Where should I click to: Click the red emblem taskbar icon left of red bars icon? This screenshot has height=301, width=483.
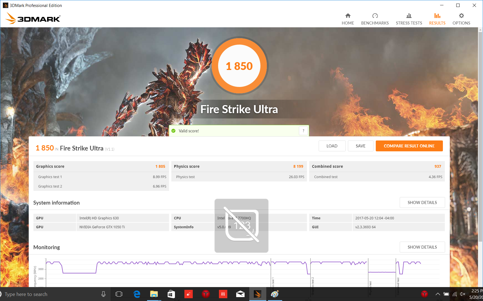click(206, 294)
